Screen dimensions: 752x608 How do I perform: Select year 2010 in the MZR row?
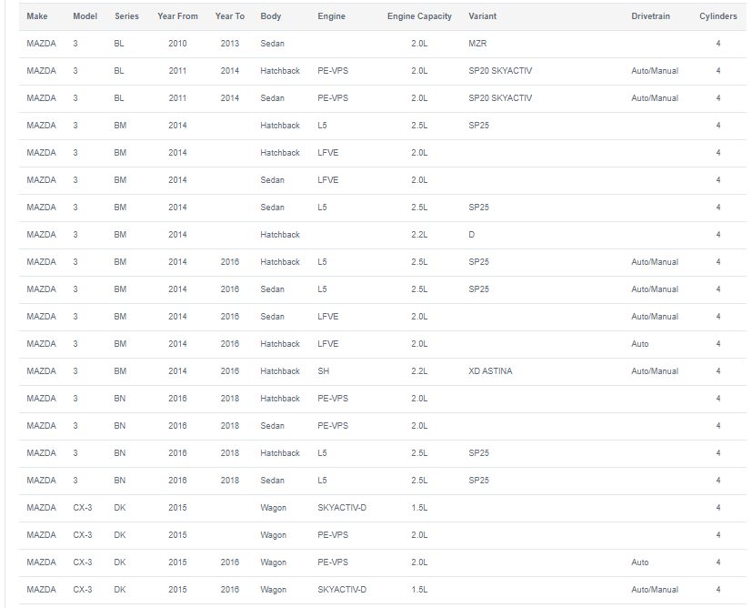tap(177, 44)
